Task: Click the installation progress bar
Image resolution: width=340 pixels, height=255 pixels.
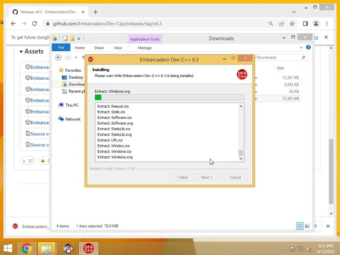Action: coord(170,97)
